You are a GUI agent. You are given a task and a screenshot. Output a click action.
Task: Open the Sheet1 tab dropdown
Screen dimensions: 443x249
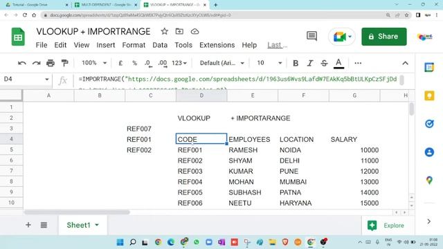(97, 225)
